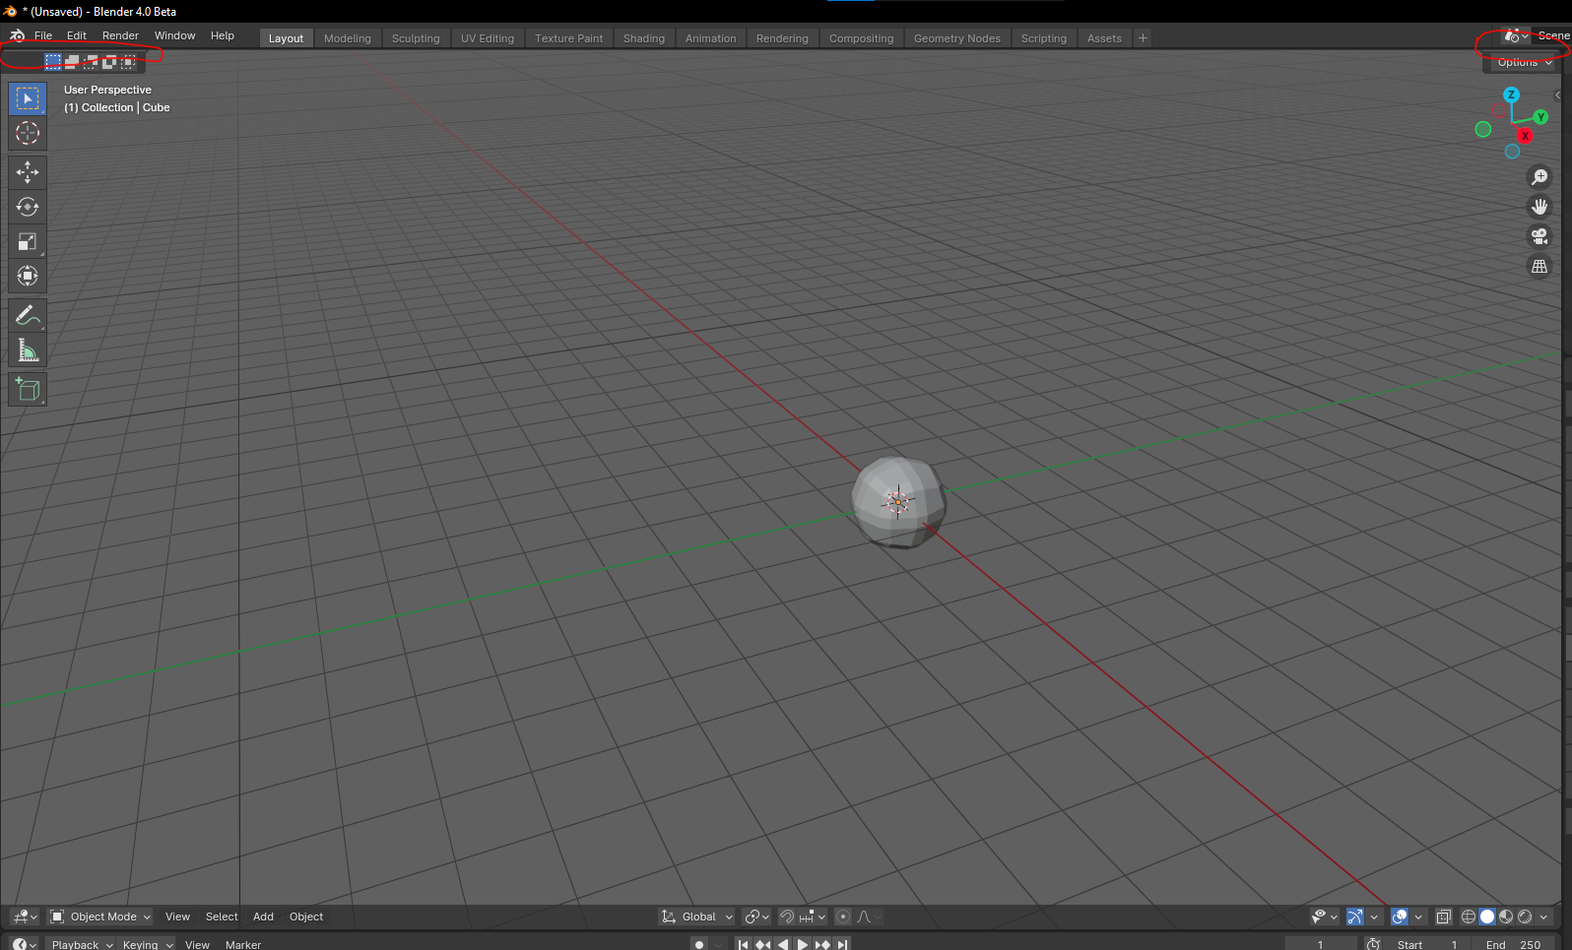This screenshot has width=1572, height=950.
Task: Toggle X-Ray mode
Action: (1443, 917)
